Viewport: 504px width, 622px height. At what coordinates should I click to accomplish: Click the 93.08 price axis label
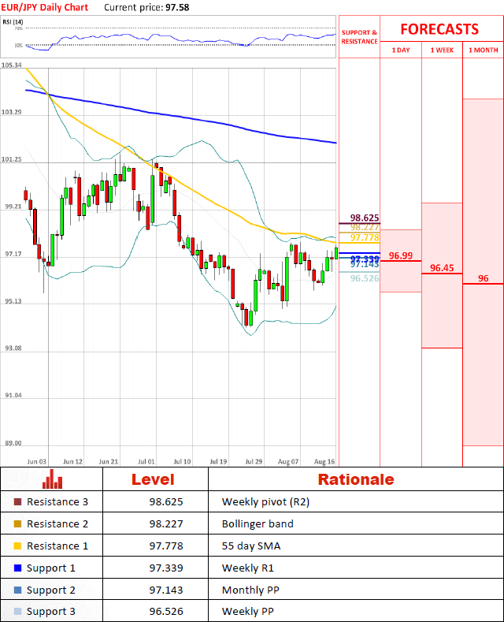tap(13, 348)
